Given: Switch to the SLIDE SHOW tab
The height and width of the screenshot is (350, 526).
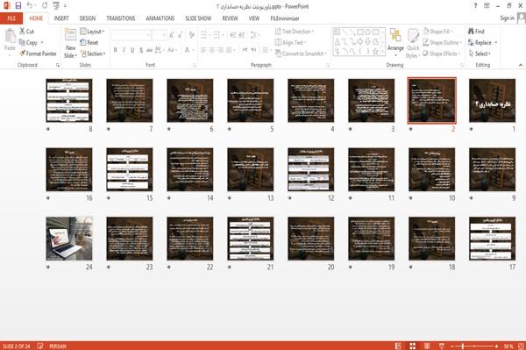Looking at the screenshot, I should [x=198, y=18].
